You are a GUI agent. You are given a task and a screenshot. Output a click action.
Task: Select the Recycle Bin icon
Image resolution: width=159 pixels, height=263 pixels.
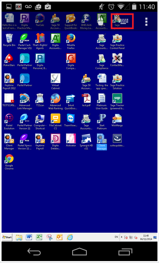click(x=9, y=40)
